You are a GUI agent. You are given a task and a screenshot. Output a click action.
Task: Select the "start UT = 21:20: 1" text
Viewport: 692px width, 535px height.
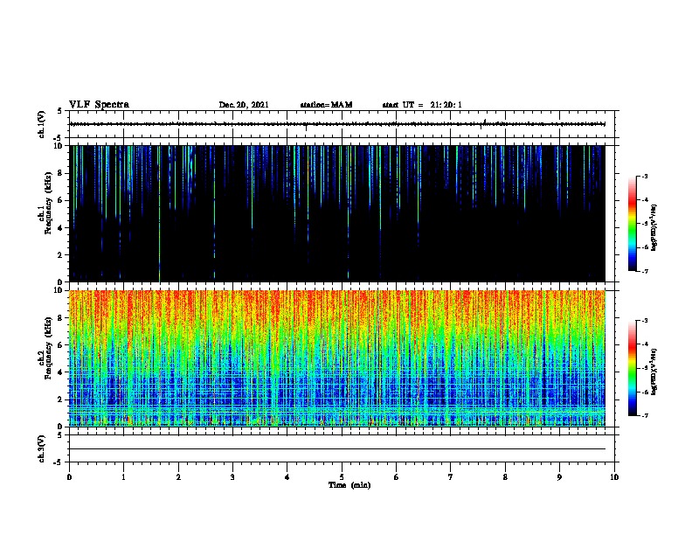[422, 105]
